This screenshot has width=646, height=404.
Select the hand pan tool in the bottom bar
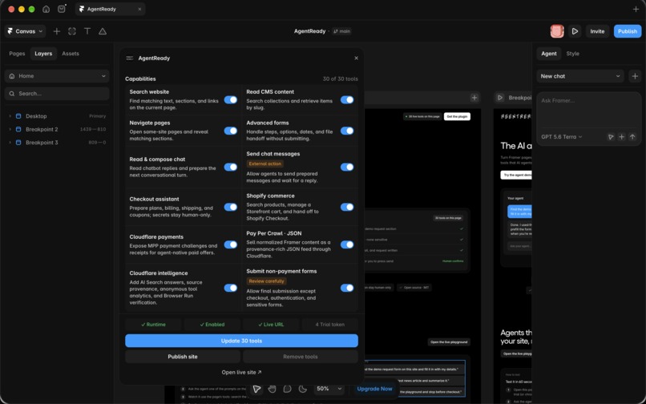(x=272, y=389)
